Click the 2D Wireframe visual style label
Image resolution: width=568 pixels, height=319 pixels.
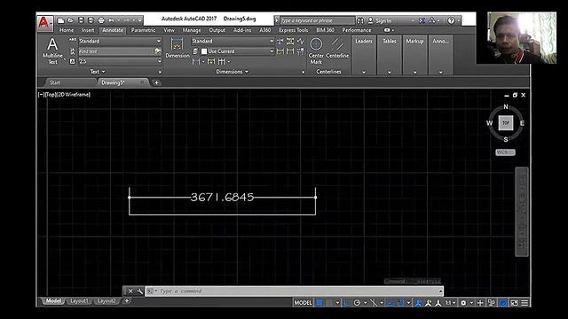[74, 95]
